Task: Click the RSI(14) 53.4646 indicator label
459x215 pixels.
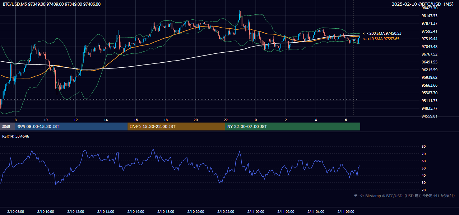Action: tap(16, 136)
